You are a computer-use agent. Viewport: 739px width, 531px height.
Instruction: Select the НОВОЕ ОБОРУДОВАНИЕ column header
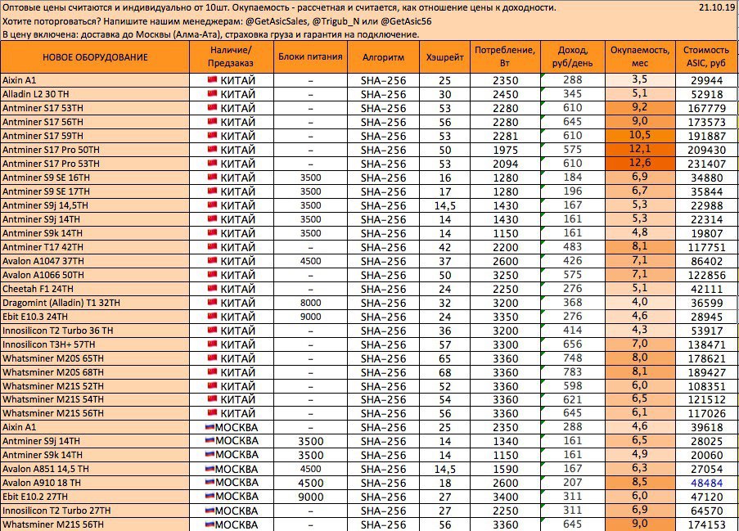click(95, 57)
